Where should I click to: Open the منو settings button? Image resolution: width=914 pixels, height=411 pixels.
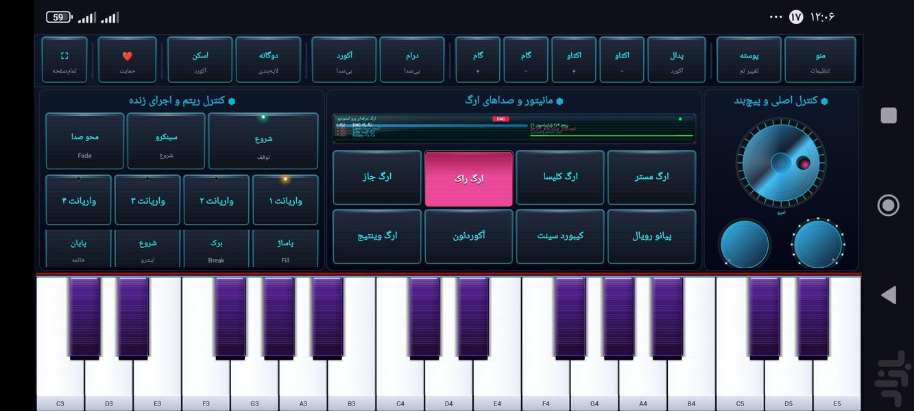click(x=820, y=60)
